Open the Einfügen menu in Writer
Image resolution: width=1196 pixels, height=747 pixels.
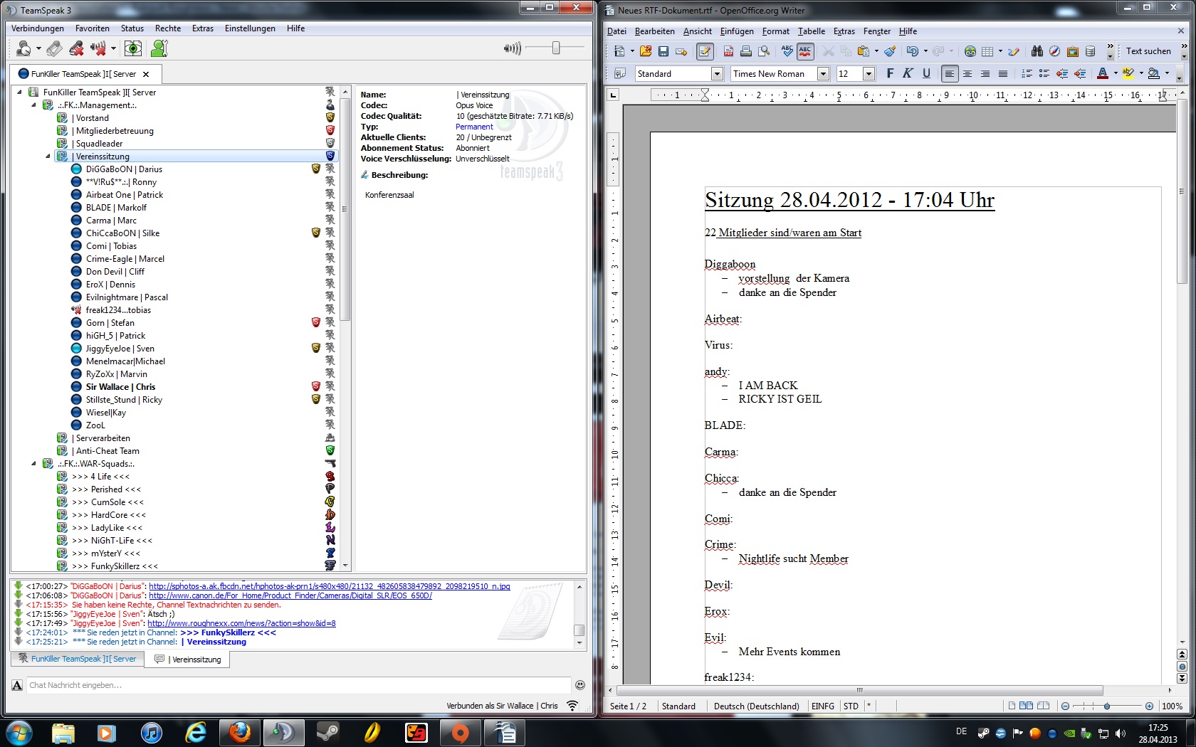(736, 31)
